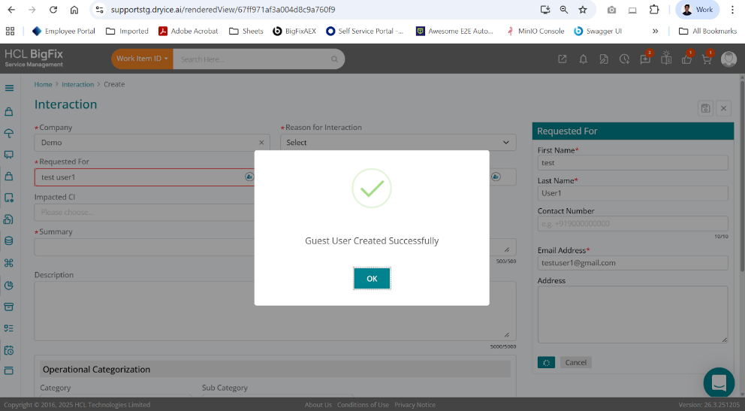Image resolution: width=745 pixels, height=411 pixels.
Task: Open the lightbulb book knowledge icon
Action: click(666, 58)
